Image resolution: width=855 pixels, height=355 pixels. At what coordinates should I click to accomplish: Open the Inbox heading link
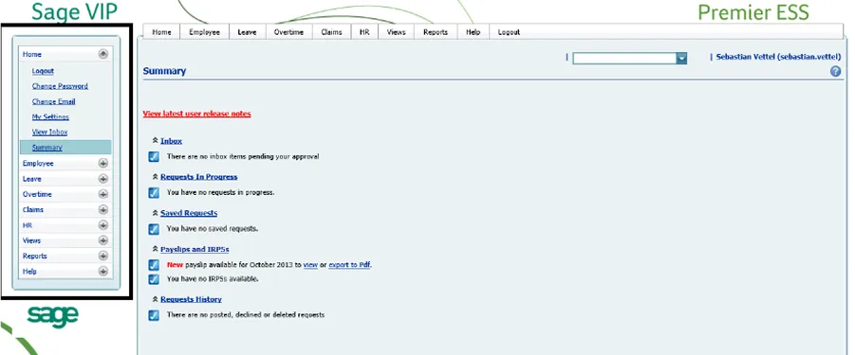pos(171,141)
